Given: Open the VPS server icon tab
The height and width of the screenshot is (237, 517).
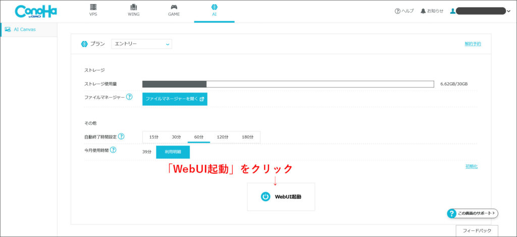Looking at the screenshot, I should coord(93,10).
